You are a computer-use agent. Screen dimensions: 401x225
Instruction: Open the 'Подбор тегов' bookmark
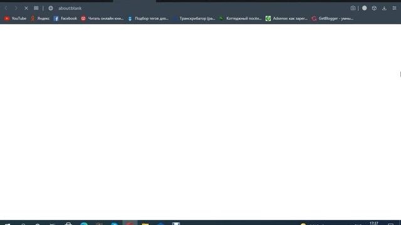[148, 18]
